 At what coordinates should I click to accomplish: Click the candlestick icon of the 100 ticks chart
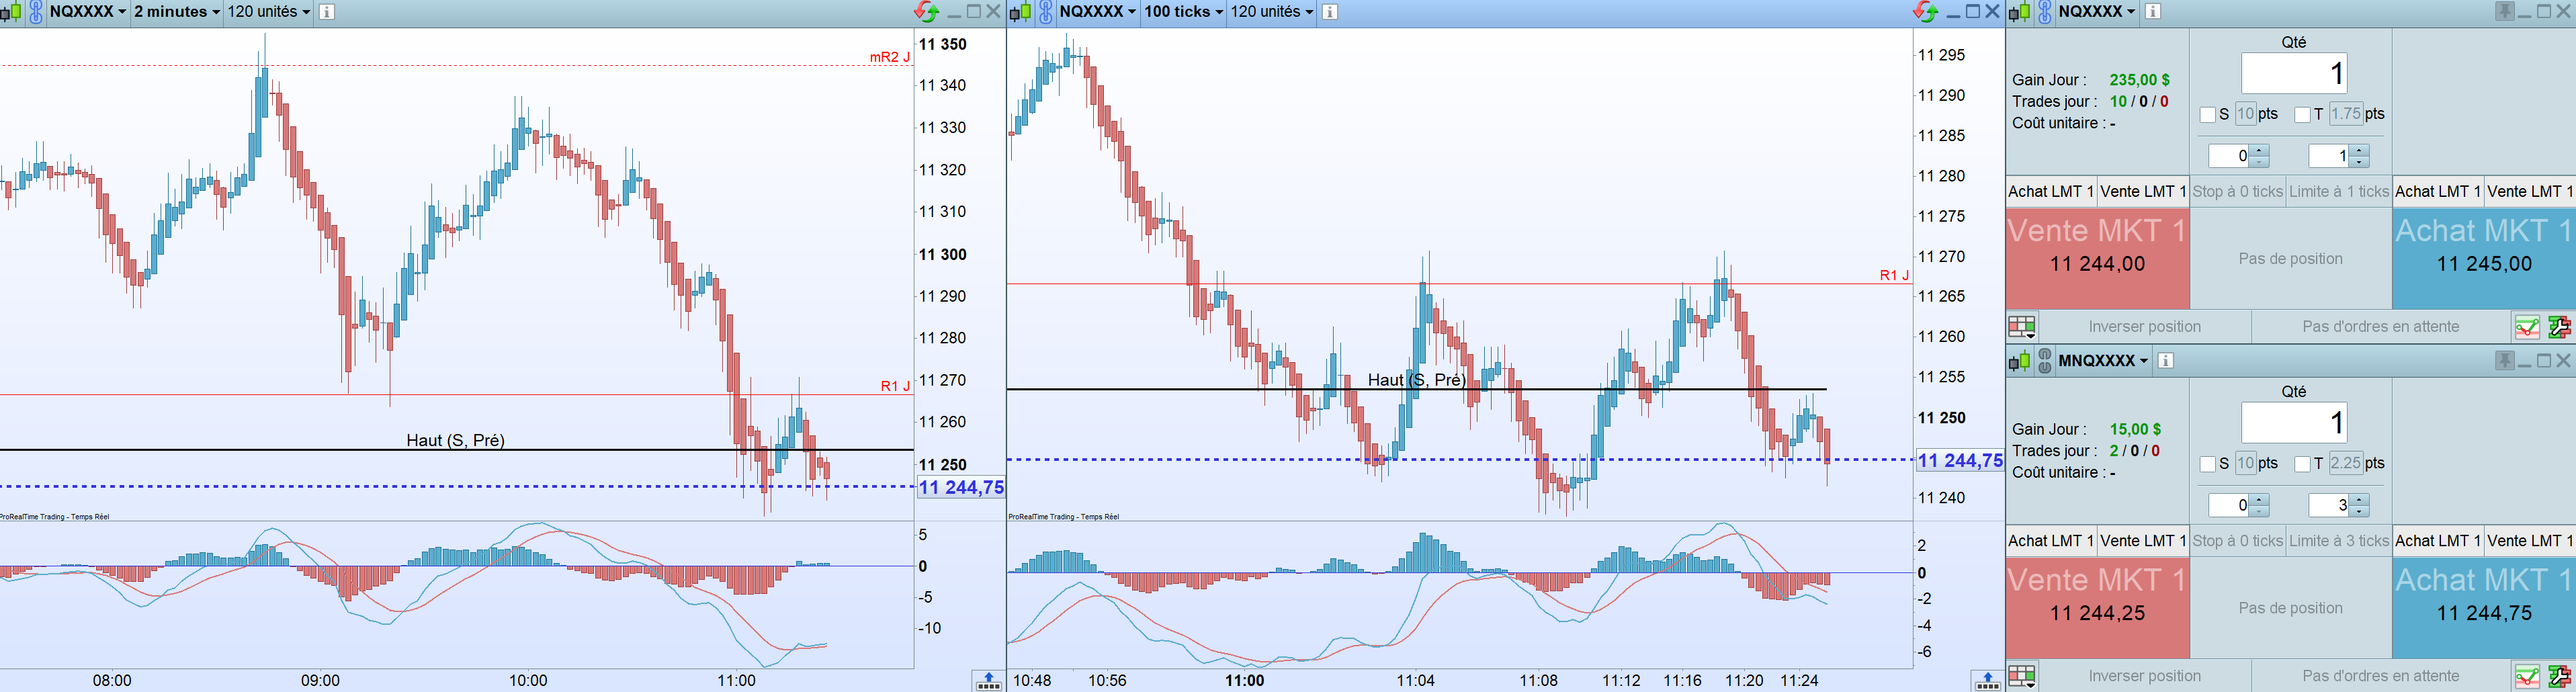[x=1020, y=12]
